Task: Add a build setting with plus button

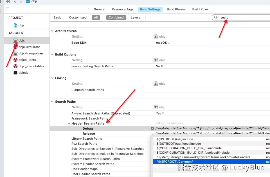Action: [x=151, y=18]
